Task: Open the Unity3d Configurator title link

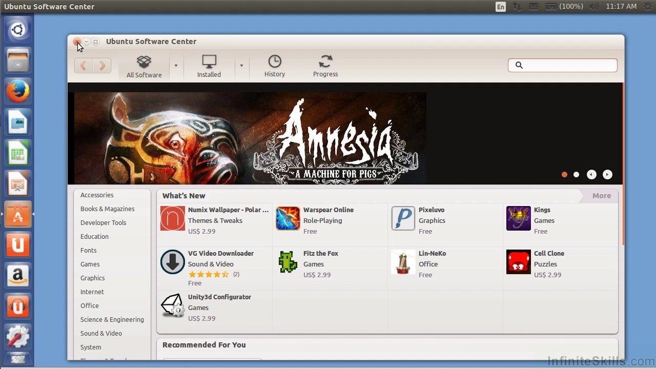Action: [x=219, y=297]
